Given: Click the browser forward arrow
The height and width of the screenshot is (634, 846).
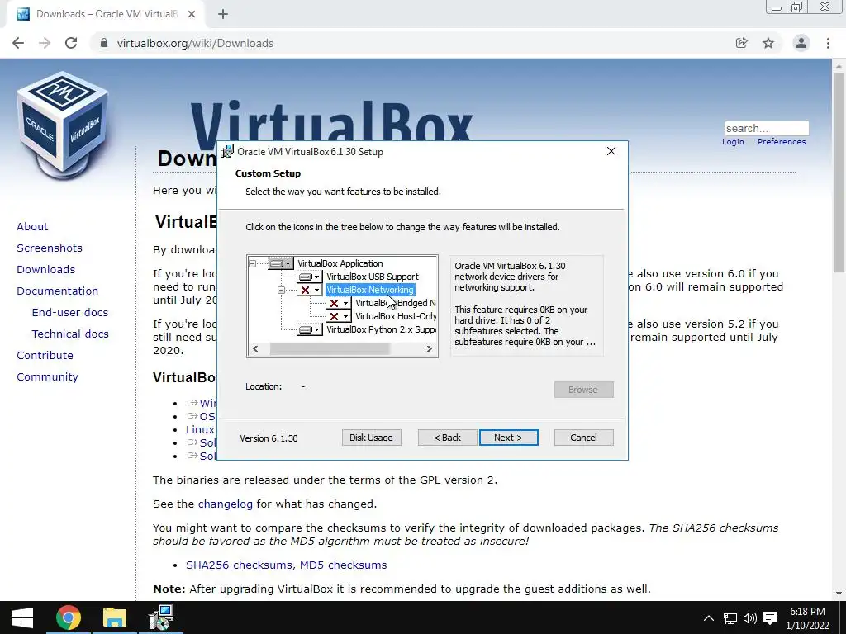Looking at the screenshot, I should click(x=45, y=43).
